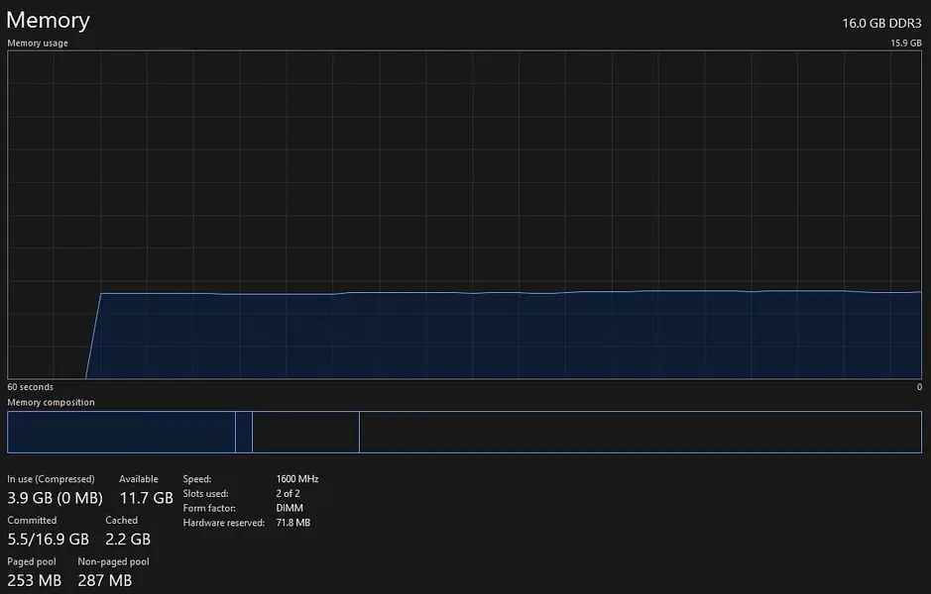Click the Hardware reserved 71.8 MB value
931x594 pixels.
293,523
